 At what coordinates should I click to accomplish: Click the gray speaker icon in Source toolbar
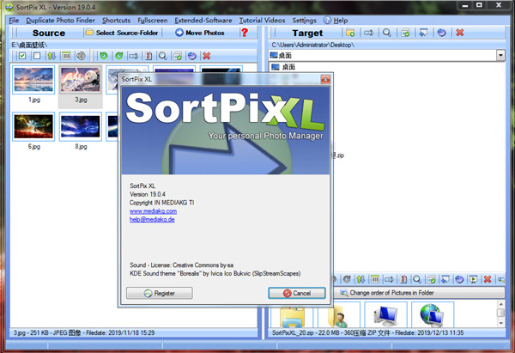point(81,56)
